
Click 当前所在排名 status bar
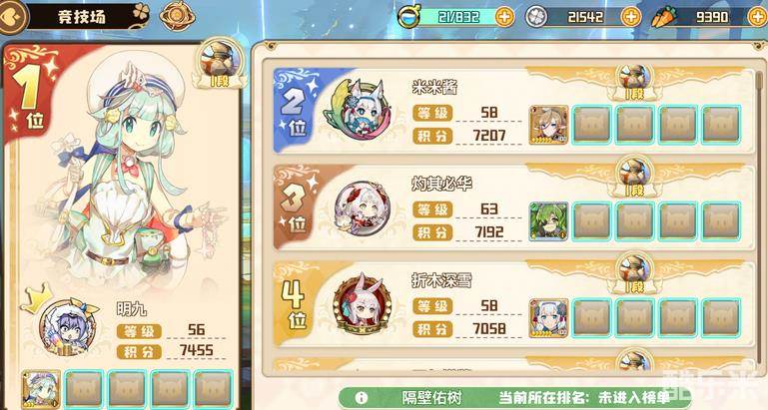click(512, 397)
